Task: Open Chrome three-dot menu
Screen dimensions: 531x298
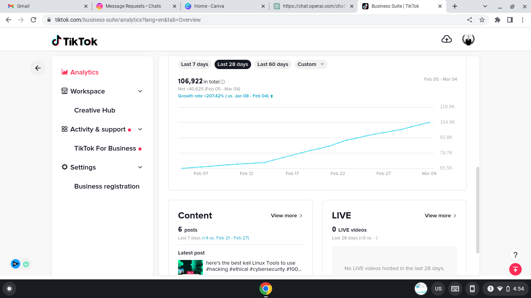Action: (522, 20)
